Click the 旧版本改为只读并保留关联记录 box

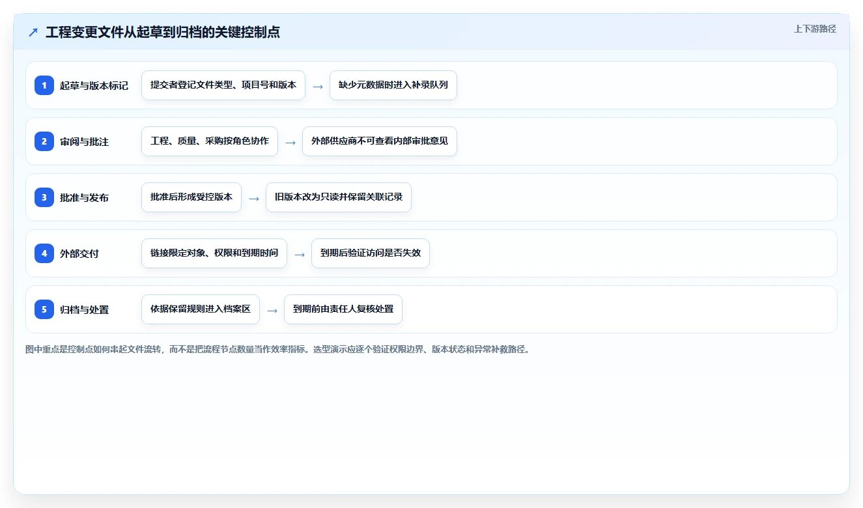339,197
